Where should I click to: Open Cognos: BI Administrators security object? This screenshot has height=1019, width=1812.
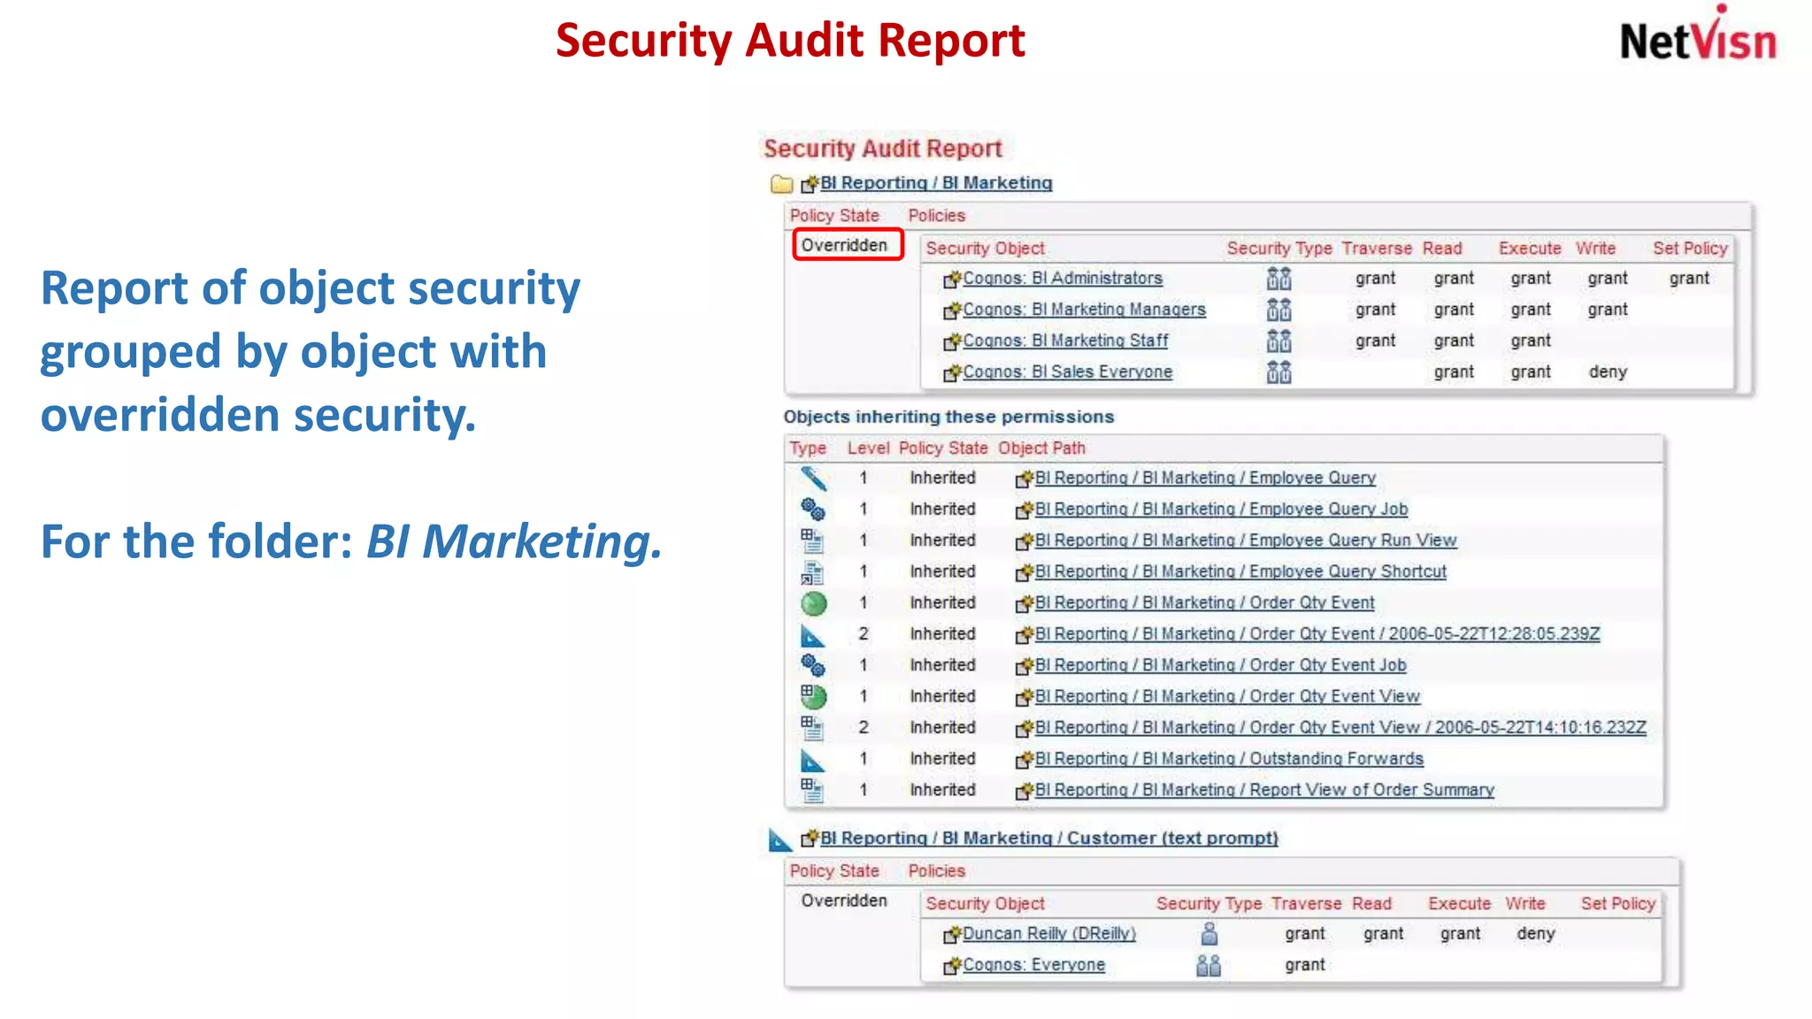pos(1063,279)
